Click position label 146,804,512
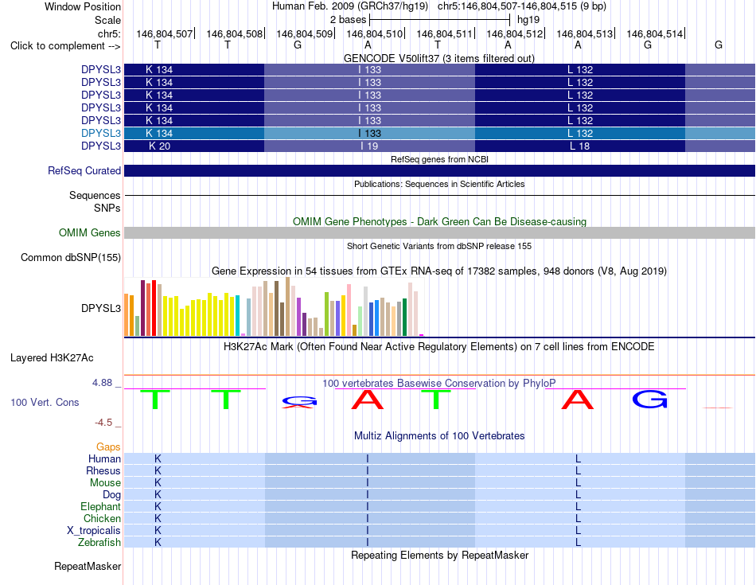 (514, 33)
